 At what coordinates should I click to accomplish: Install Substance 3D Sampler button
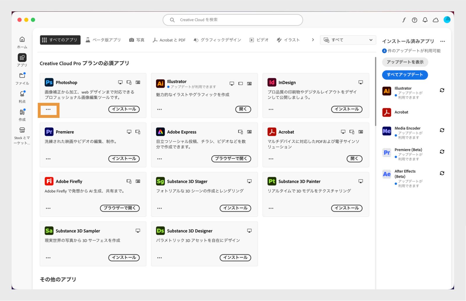124,258
